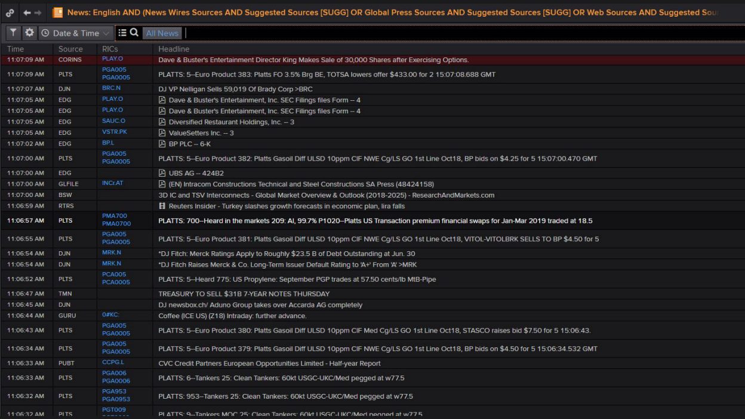Open the list options icon beside search
This screenshot has height=419, width=745.
pyautogui.click(x=122, y=33)
